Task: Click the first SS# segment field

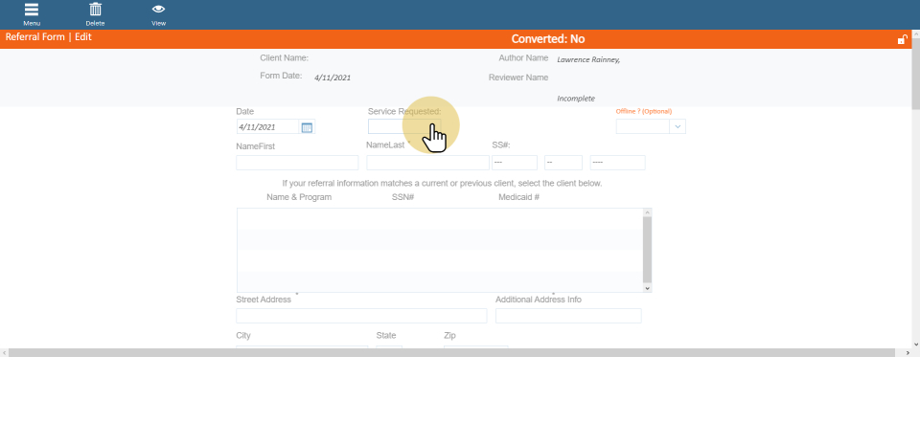Action: (x=514, y=163)
